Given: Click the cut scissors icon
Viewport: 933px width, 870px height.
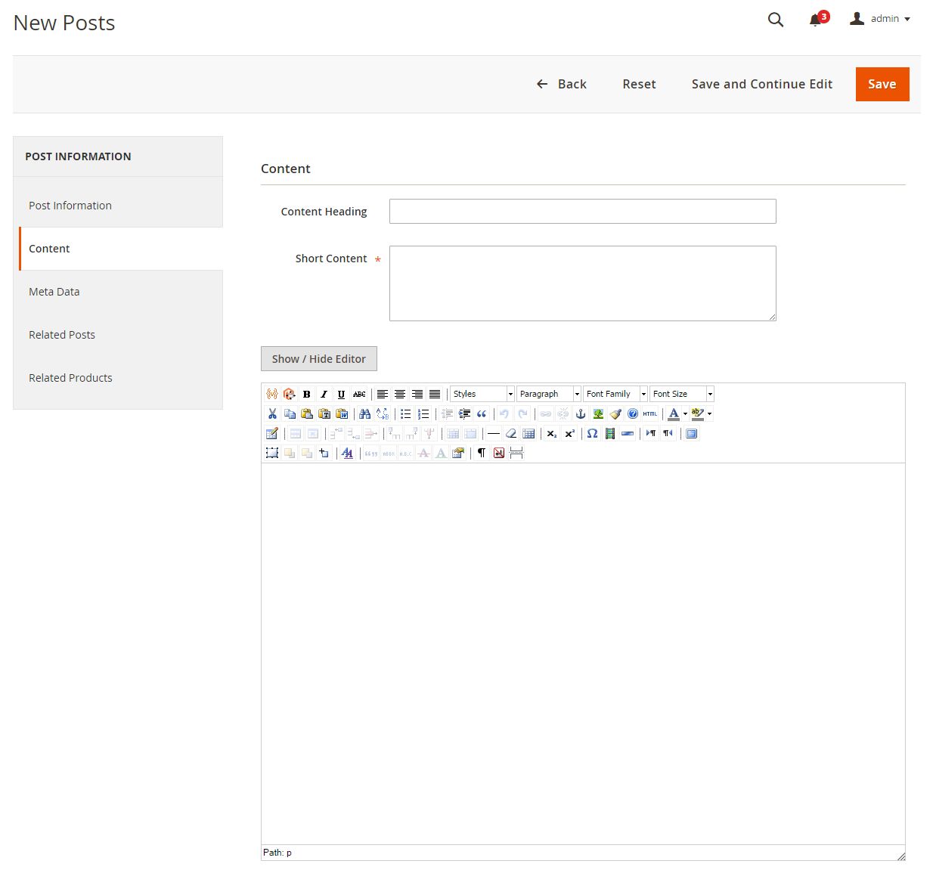Looking at the screenshot, I should (272, 413).
